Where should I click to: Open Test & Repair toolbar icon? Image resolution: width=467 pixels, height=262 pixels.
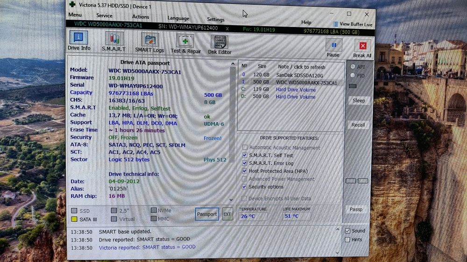point(185,41)
